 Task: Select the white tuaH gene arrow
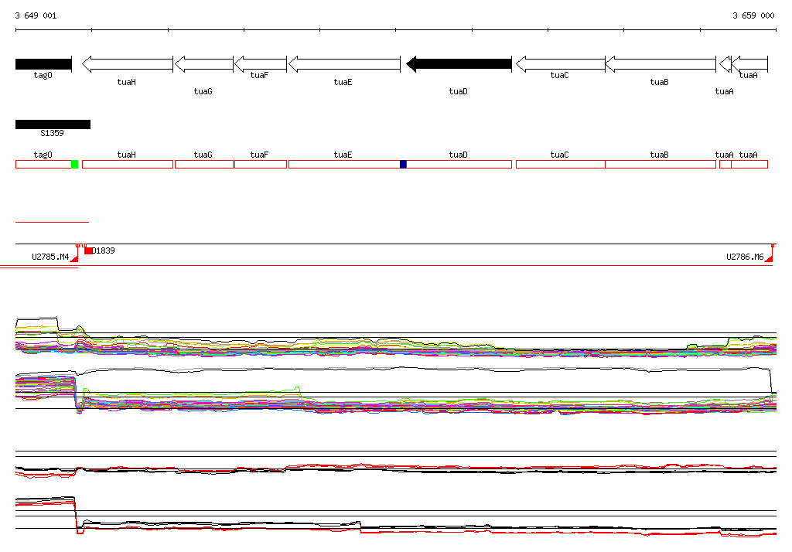click(x=128, y=64)
